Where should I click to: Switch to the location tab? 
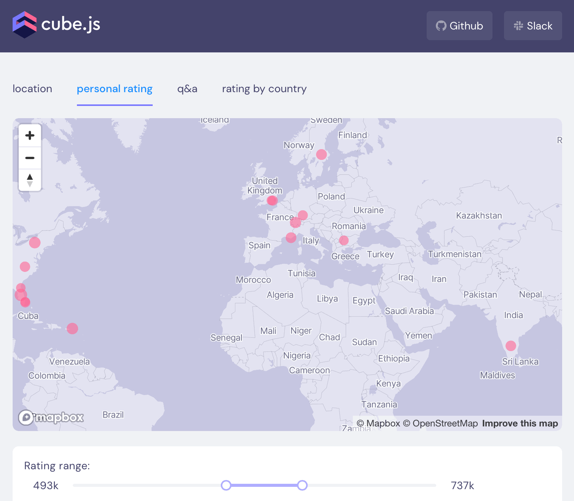[x=33, y=89]
